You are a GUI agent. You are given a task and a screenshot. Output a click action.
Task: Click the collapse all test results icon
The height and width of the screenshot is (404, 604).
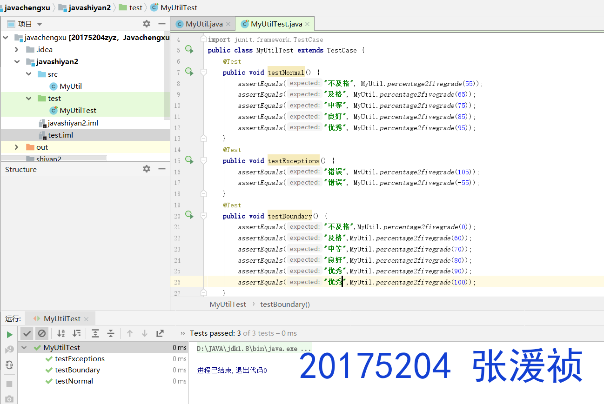click(111, 333)
